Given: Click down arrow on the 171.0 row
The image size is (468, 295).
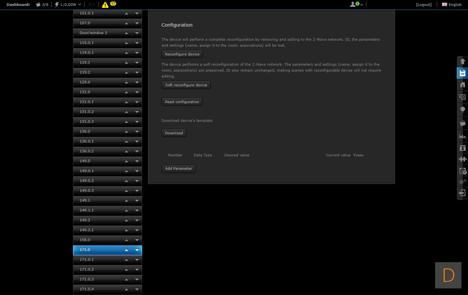Looking at the screenshot, I should 137,250.
